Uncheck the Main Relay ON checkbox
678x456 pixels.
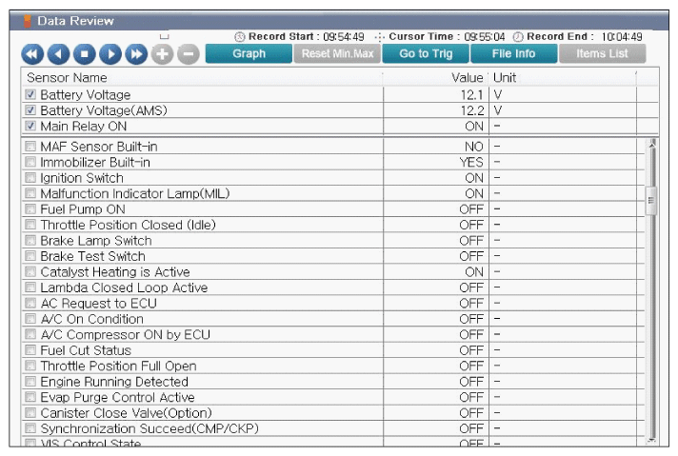(31, 126)
